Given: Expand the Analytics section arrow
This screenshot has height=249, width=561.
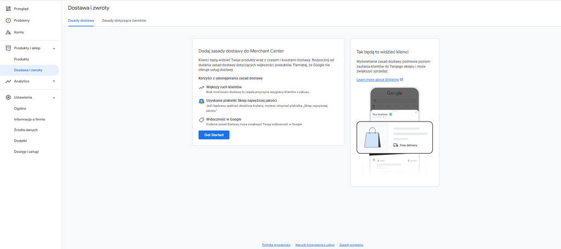Looking at the screenshot, I should click(54, 81).
